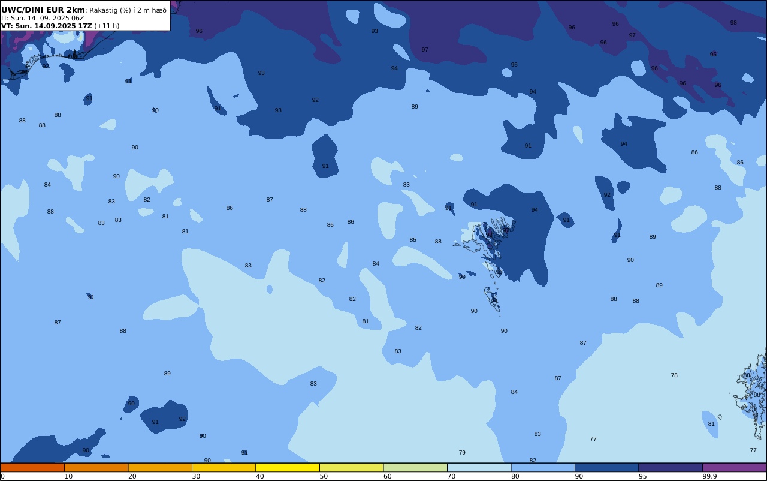Pick the light green 60–70 legend swatch

[415, 467]
